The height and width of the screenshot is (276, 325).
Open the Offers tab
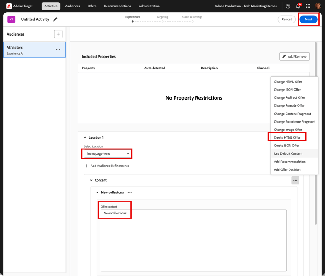tap(92, 6)
